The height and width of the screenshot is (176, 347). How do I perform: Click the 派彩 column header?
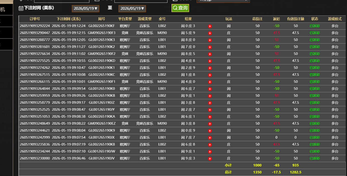[x=276, y=19]
